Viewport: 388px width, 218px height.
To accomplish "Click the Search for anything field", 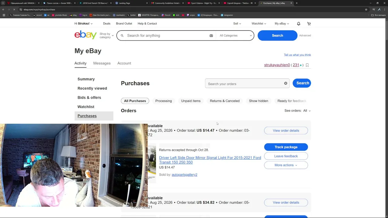I will pyautogui.click(x=167, y=35).
